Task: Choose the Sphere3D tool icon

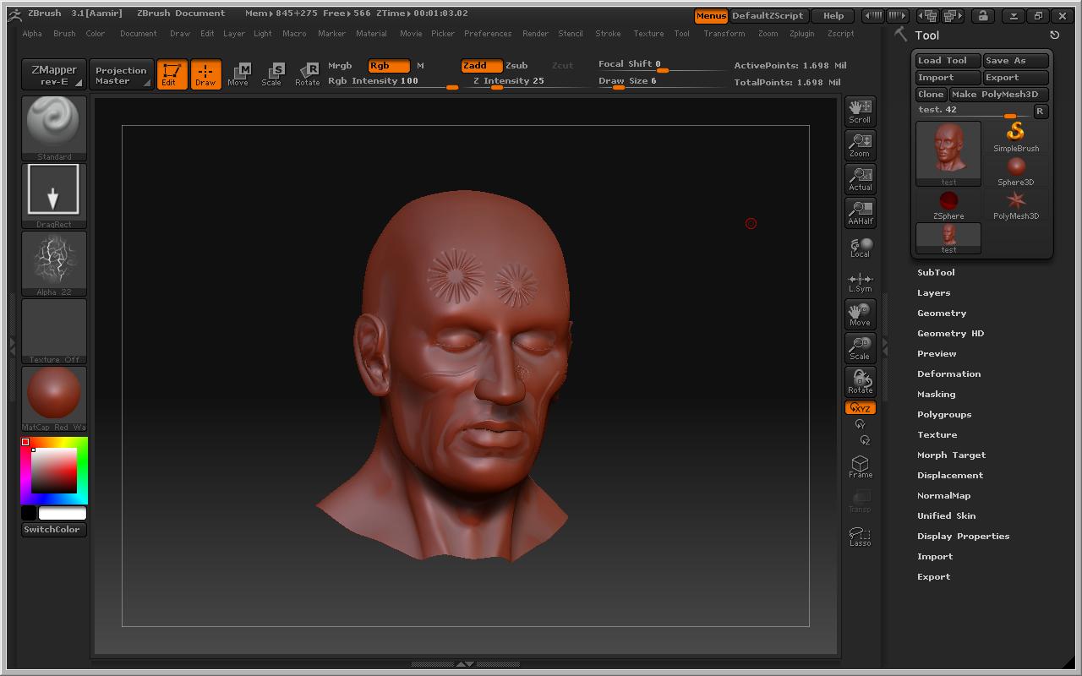Action: [x=1015, y=170]
